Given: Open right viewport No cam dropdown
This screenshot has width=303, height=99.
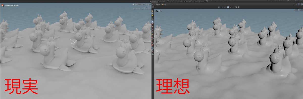Looking at the screenshot, I should tap(301, 10).
